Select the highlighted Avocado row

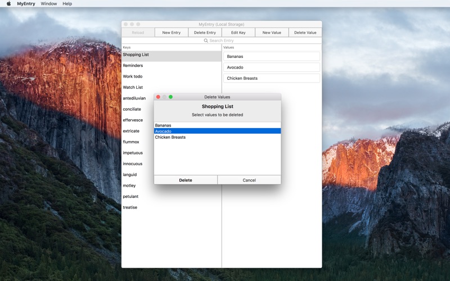217,131
